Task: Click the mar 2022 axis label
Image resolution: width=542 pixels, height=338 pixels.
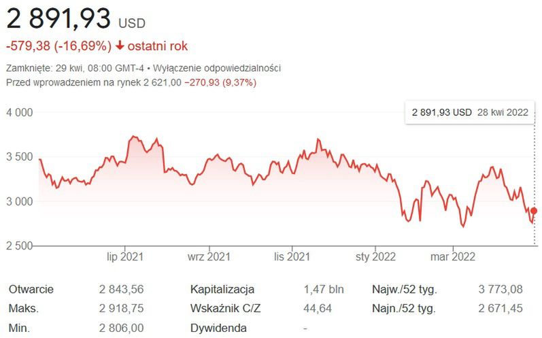Action: point(454,256)
